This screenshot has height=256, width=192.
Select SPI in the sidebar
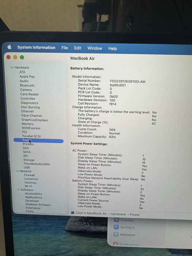(x=26, y=156)
